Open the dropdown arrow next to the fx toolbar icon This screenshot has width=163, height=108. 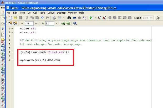pos(85,19)
